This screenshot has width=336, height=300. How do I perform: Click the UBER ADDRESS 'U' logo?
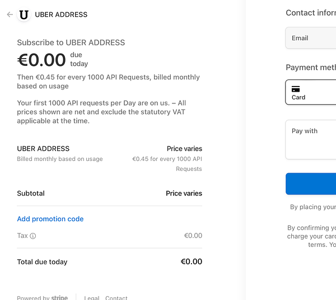point(24,15)
